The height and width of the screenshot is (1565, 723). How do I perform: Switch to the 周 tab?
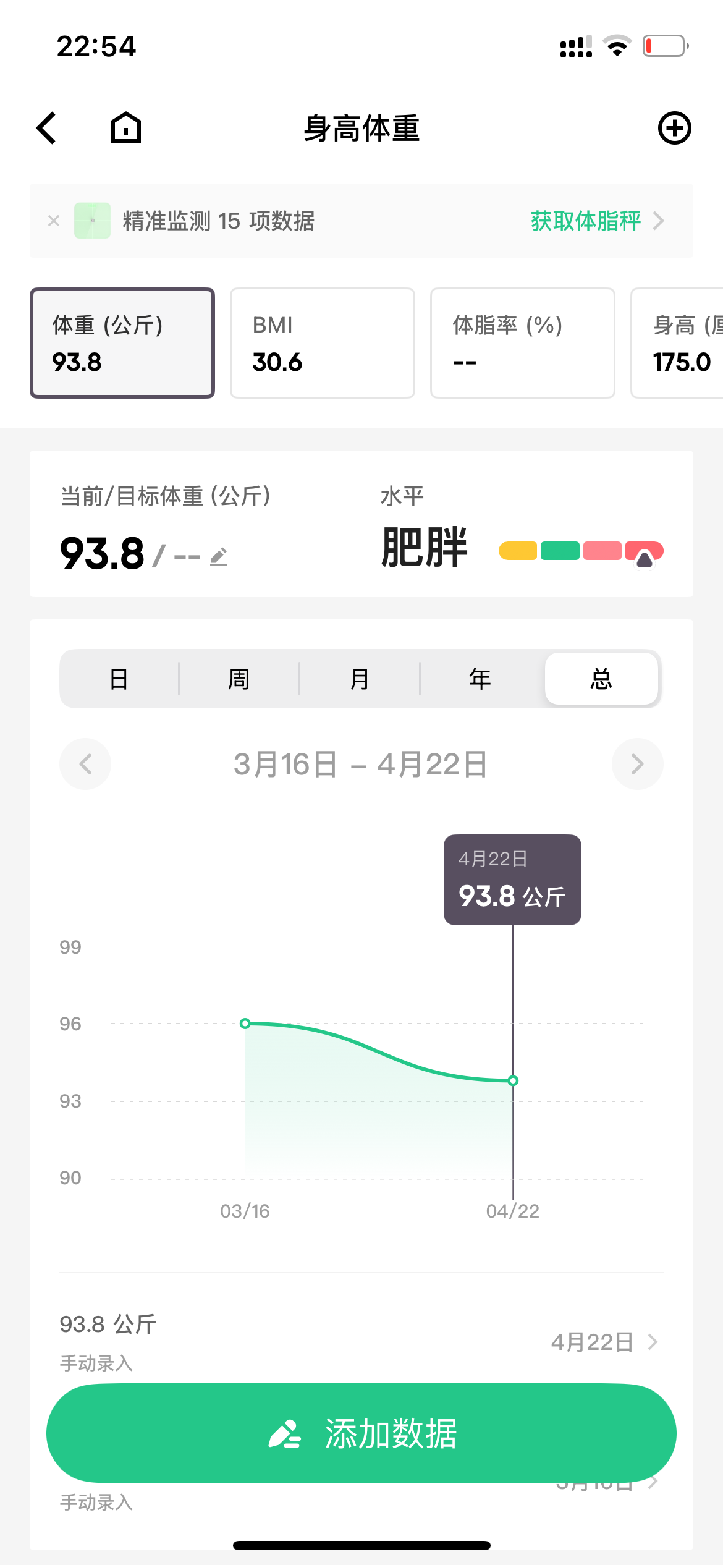pyautogui.click(x=239, y=679)
